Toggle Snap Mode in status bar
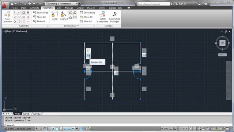 [41, 129]
